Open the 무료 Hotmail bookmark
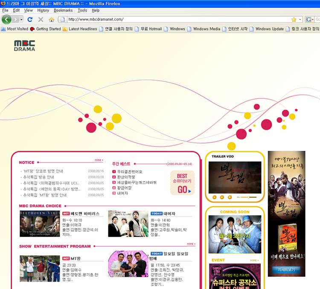The height and width of the screenshot is (289, 320). point(148,29)
